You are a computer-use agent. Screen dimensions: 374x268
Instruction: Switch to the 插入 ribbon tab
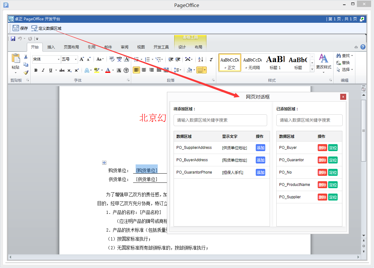point(51,47)
